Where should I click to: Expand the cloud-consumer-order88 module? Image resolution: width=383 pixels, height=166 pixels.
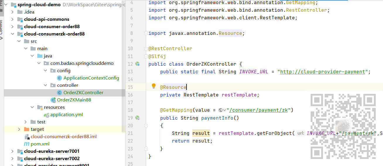(12, 27)
